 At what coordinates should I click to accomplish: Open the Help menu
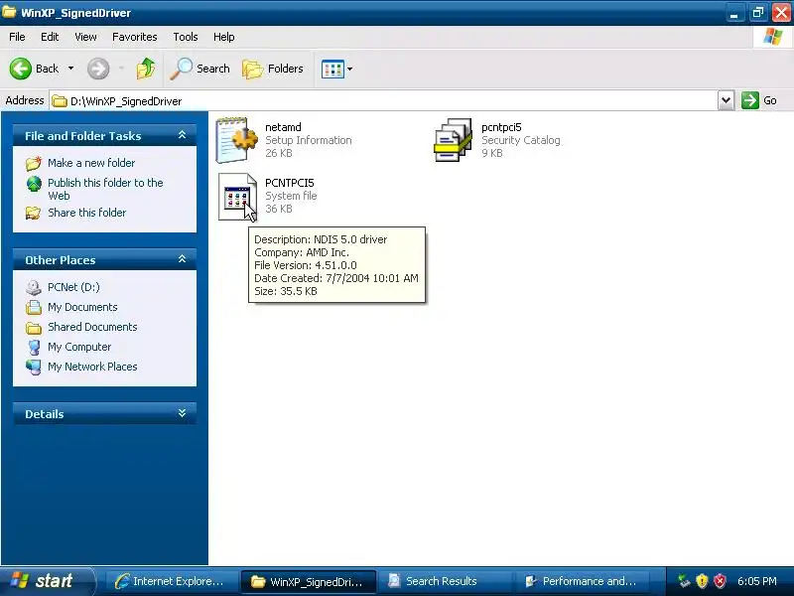(224, 37)
